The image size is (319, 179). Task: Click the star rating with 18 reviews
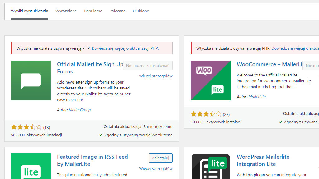[26, 127]
